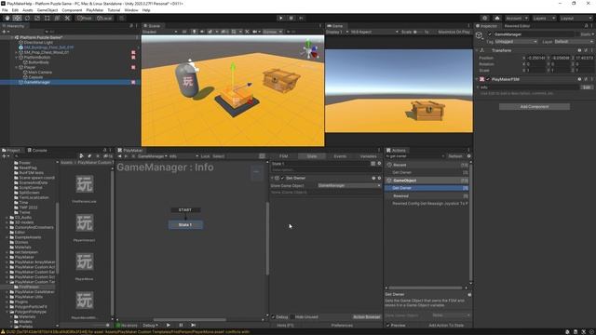The width and height of the screenshot is (596, 335).
Task: Open help for the Get Owner action
Action: pos(373,178)
